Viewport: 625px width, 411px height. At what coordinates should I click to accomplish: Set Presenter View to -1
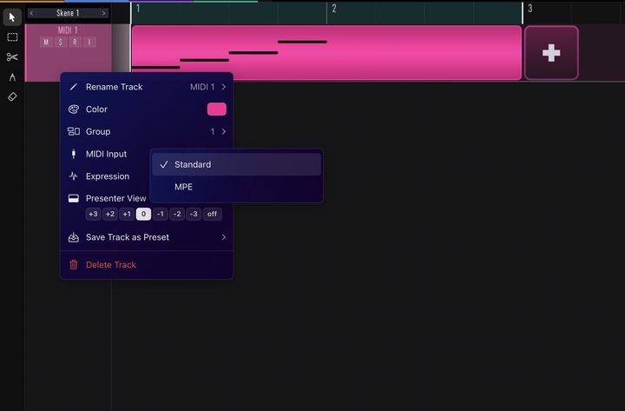[161, 215]
